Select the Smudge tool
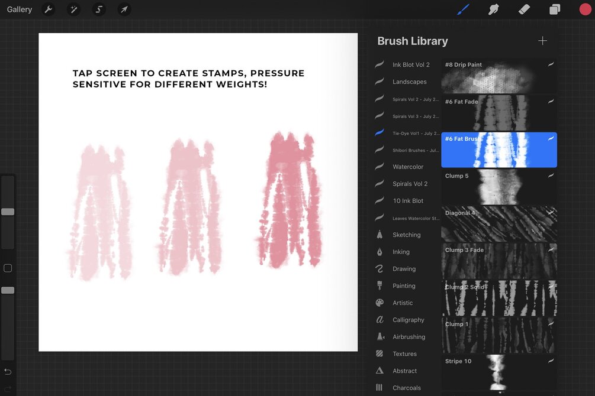 coord(493,9)
